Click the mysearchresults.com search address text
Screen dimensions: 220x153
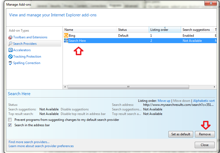(178, 105)
